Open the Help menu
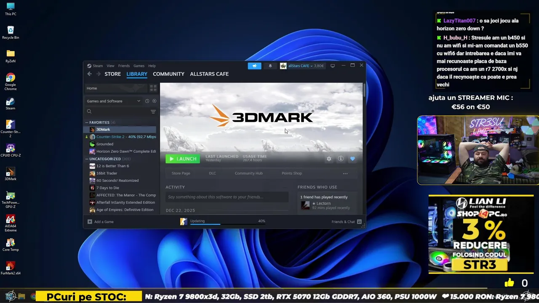Viewport: 539px width, 303px height. (x=152, y=66)
